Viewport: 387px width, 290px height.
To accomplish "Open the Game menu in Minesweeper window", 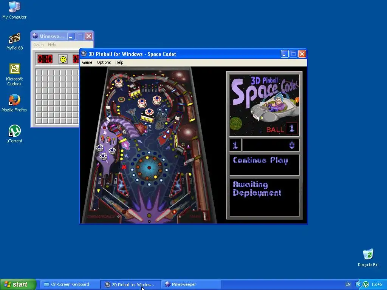I will pos(39,45).
